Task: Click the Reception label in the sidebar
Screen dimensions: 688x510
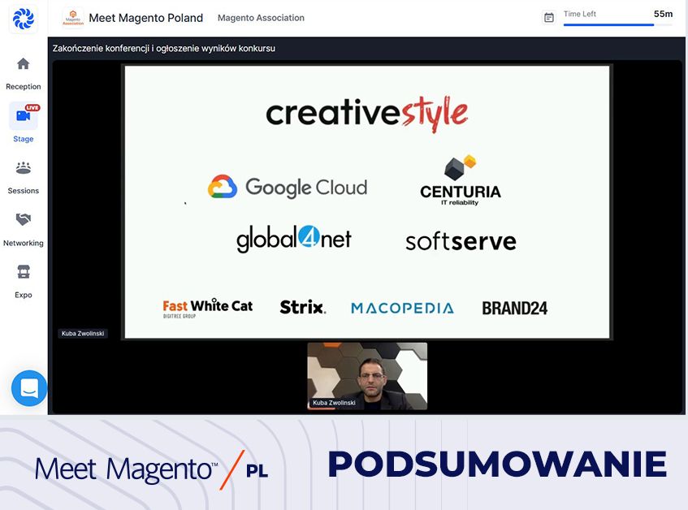Action: (x=23, y=86)
